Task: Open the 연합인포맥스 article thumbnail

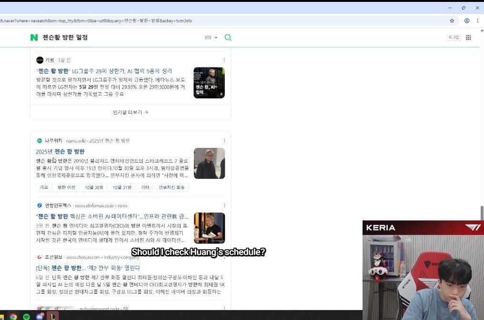Action: pyautogui.click(x=209, y=228)
